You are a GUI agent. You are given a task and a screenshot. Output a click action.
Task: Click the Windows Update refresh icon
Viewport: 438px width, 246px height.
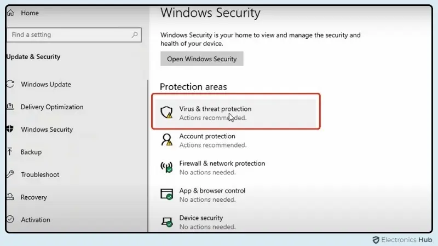tap(9, 84)
